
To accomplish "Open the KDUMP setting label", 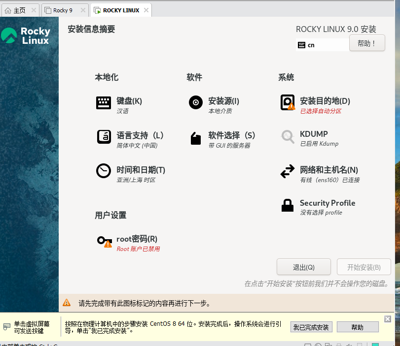I will tap(314, 134).
